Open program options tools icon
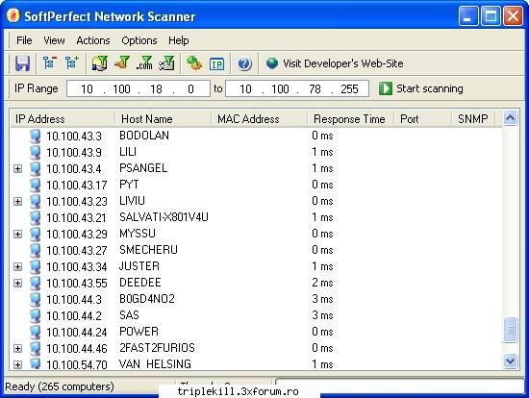This screenshot has width=529, height=398. click(x=194, y=63)
